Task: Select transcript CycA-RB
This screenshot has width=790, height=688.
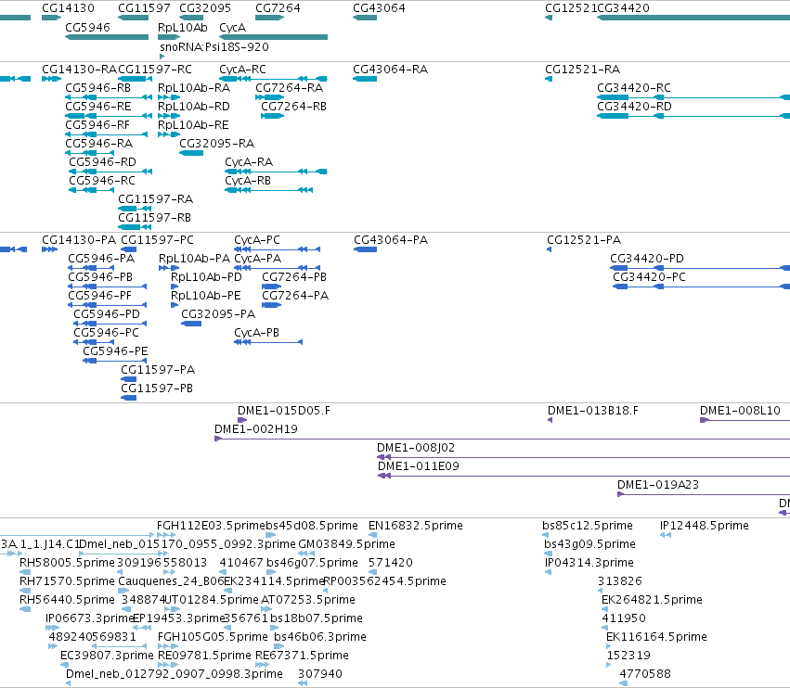Action: click(248, 181)
